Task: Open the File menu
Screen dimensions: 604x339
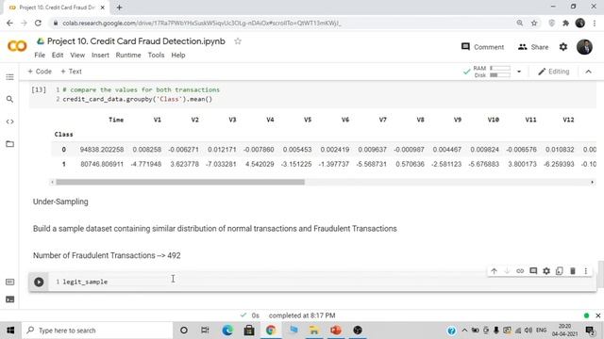Action: click(40, 55)
